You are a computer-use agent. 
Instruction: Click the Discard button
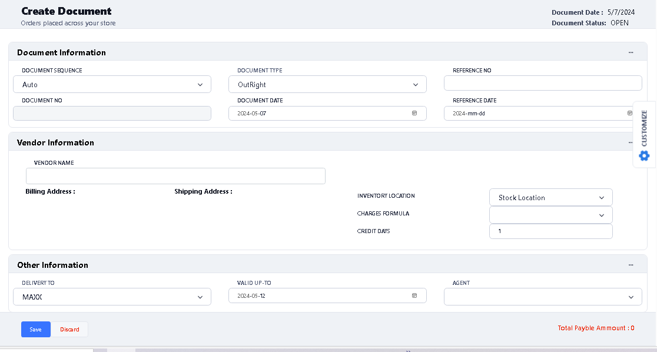pos(69,330)
